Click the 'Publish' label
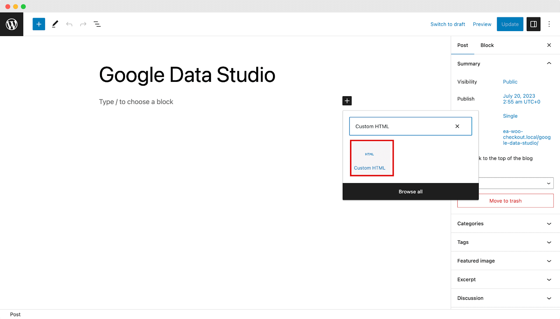This screenshot has height=319, width=560. [x=466, y=99]
